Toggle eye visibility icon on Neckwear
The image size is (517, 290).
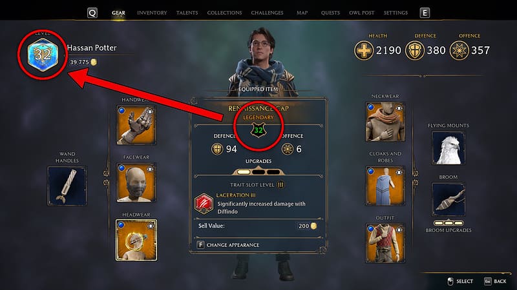399,108
